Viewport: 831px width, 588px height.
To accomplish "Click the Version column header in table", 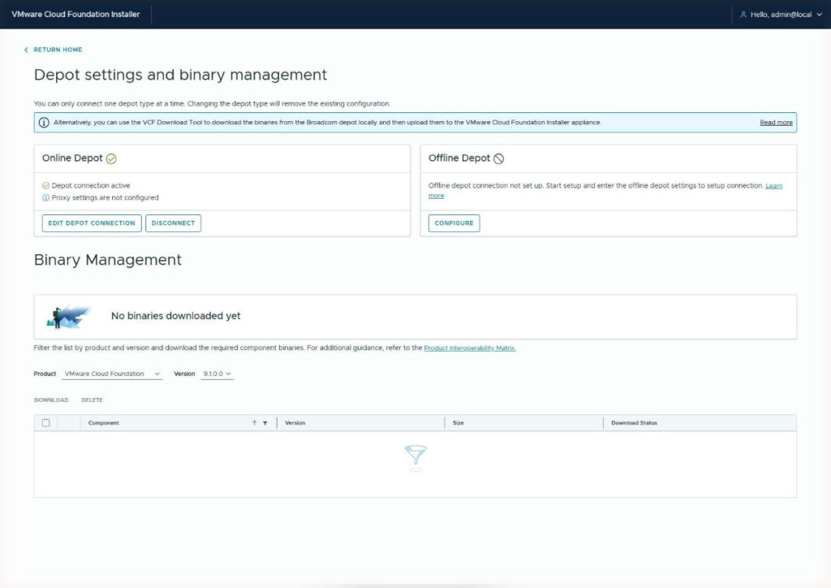I will [x=295, y=423].
